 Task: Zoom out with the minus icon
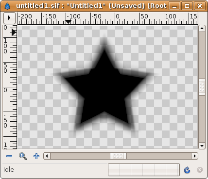(x=9, y=156)
